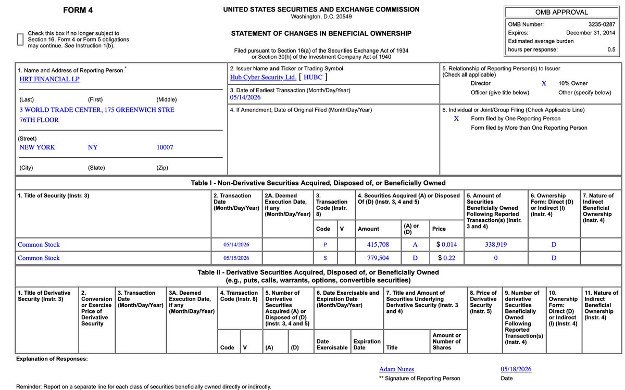625x390 pixels.
Task: Open the Hub Cyber Security Ltd. issuer link
Action: click(x=263, y=77)
